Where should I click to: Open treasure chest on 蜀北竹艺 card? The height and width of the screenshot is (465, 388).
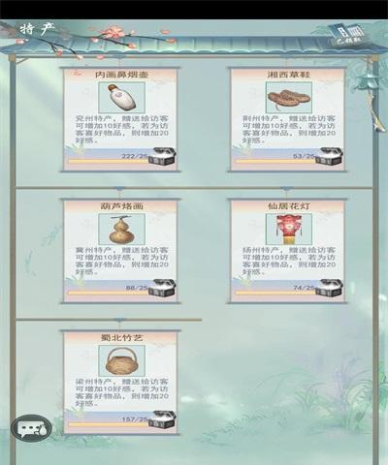tap(162, 419)
